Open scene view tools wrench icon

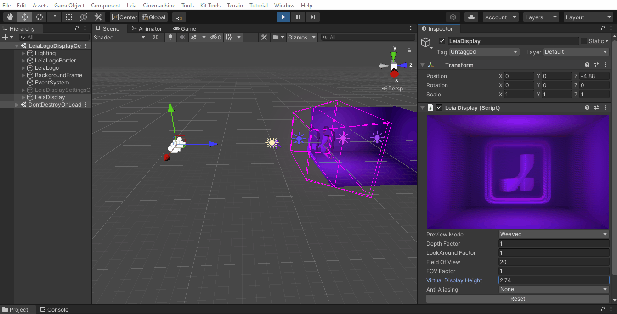pyautogui.click(x=264, y=37)
